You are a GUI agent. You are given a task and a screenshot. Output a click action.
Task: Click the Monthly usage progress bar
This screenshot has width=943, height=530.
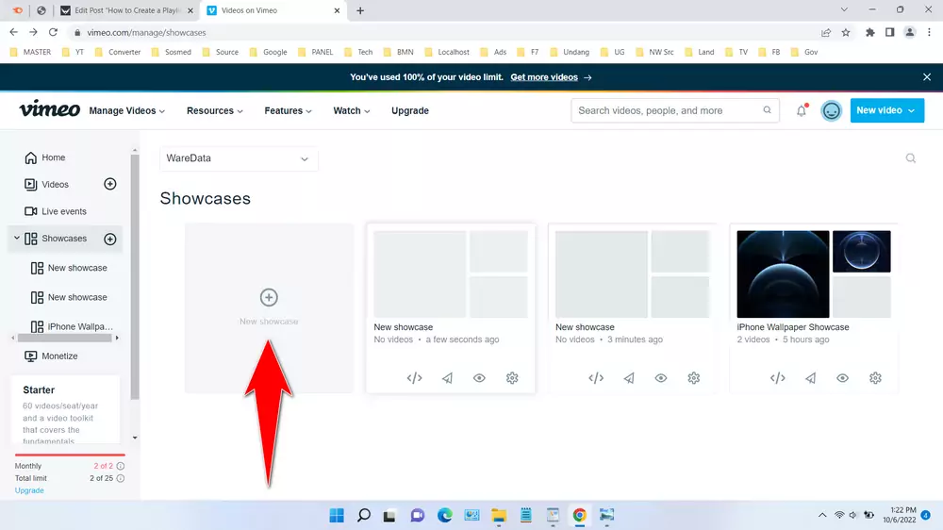coord(70,455)
